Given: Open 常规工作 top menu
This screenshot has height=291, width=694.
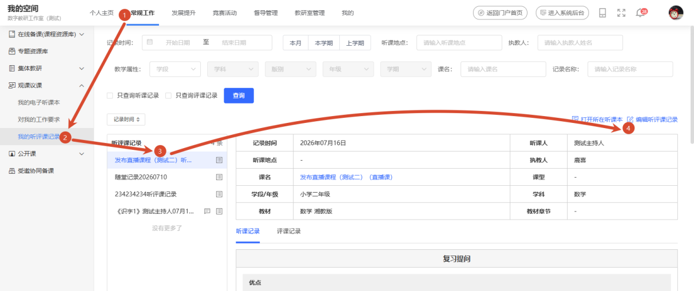Looking at the screenshot, I should click(x=142, y=13).
